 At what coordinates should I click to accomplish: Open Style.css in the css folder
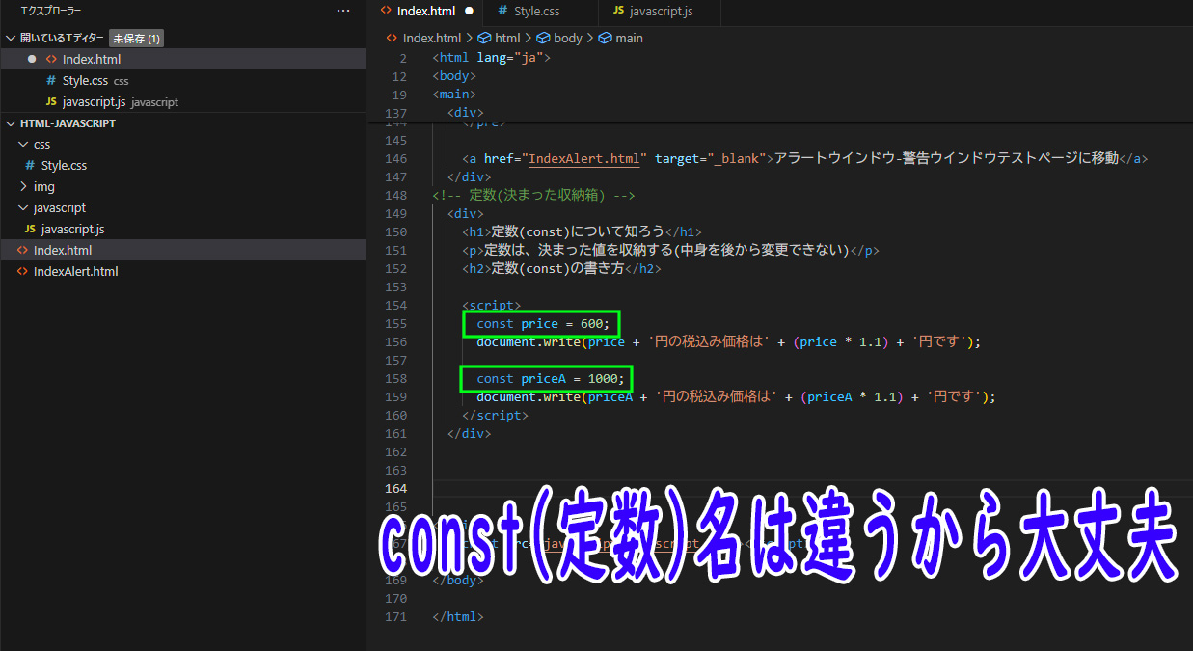(182, 166)
